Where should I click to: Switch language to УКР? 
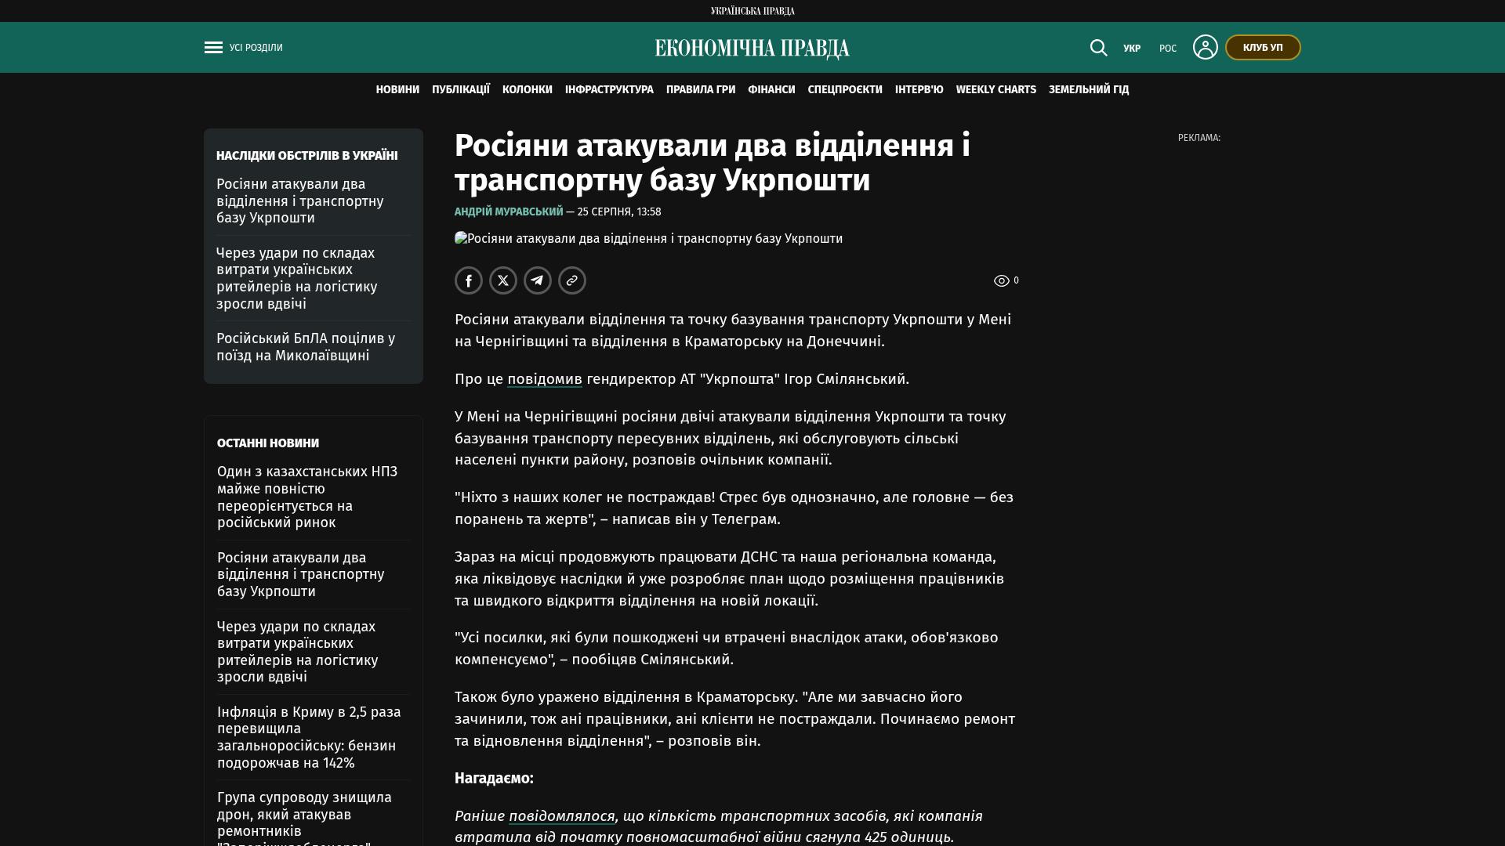(x=1132, y=49)
